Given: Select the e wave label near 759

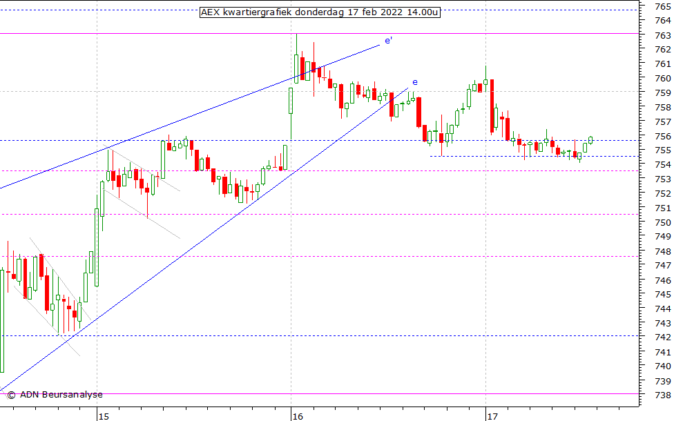Looking at the screenshot, I should [415, 82].
